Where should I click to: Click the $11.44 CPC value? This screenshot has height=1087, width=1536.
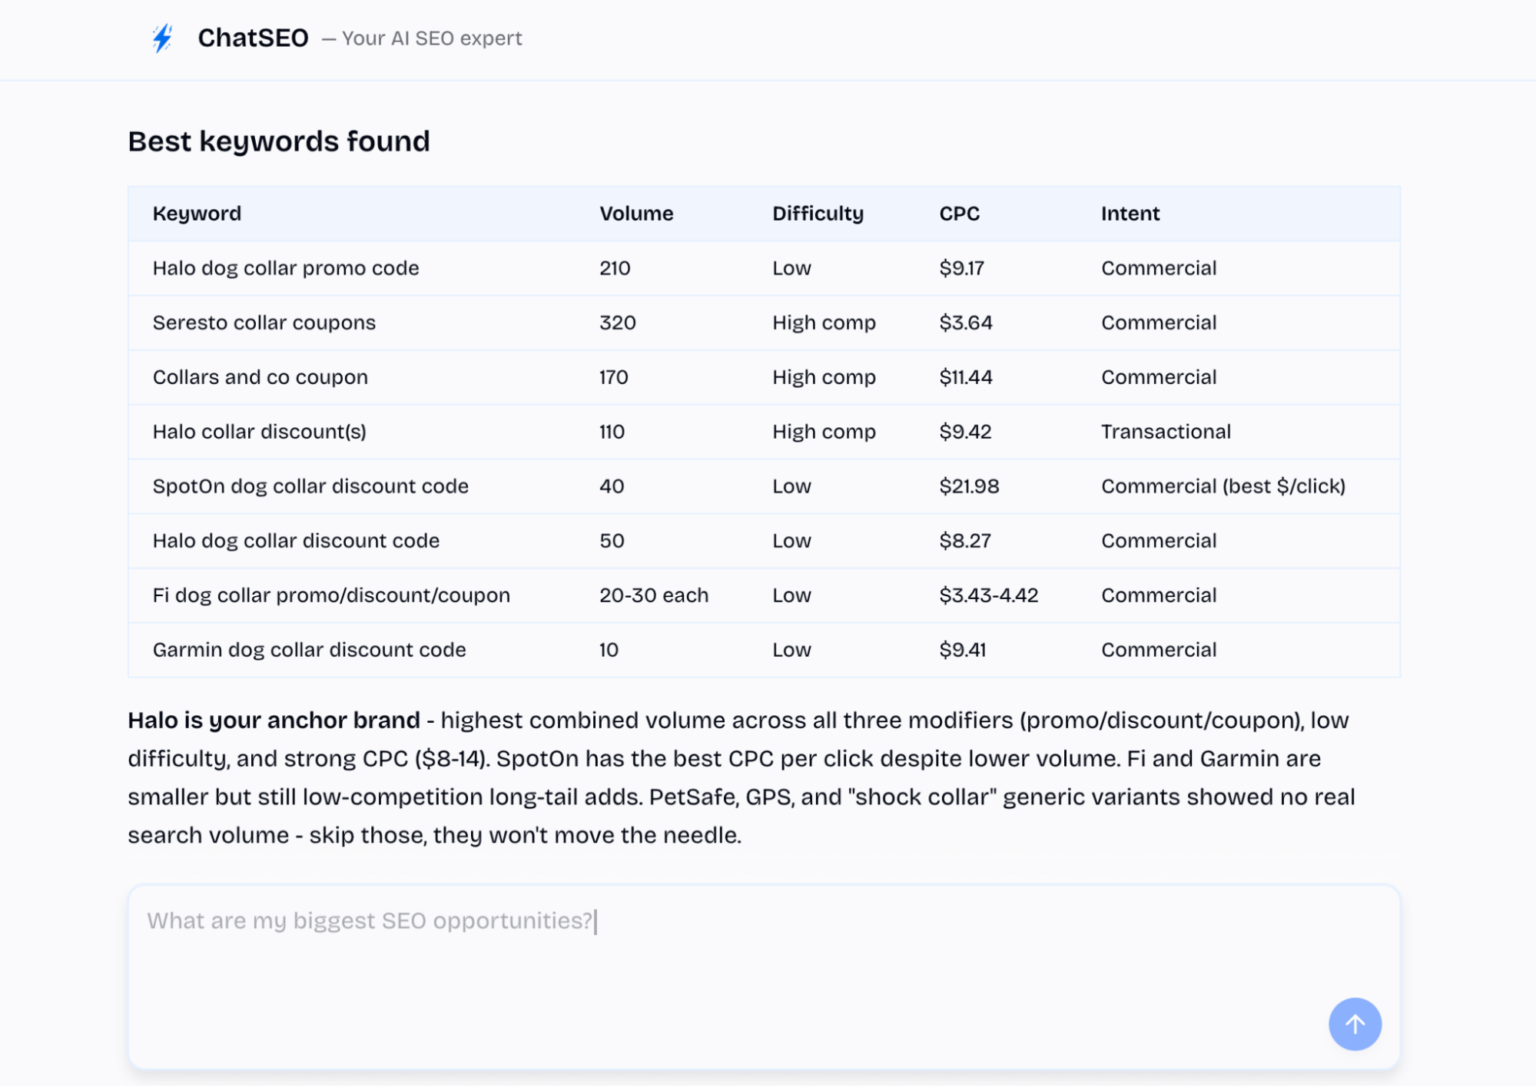(966, 377)
